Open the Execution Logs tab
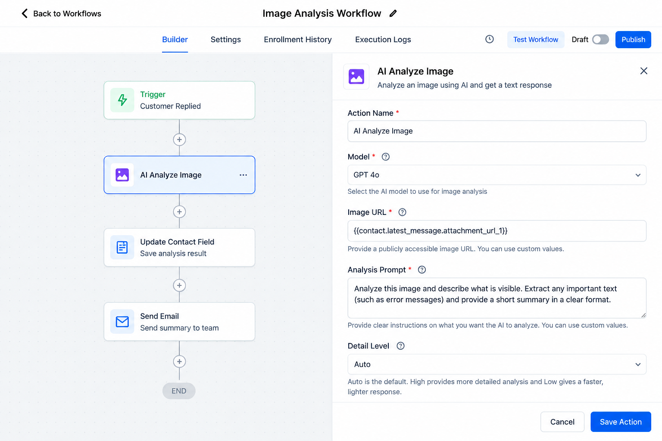This screenshot has height=441, width=662. point(383,40)
